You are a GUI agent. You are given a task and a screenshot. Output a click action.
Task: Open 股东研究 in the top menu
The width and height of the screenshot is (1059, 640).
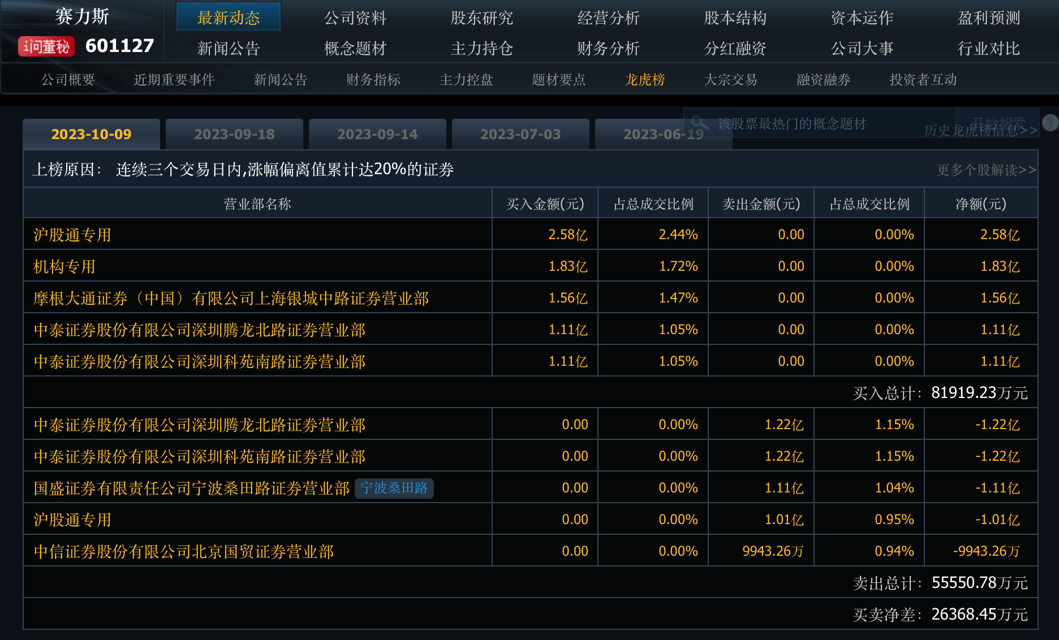482,18
